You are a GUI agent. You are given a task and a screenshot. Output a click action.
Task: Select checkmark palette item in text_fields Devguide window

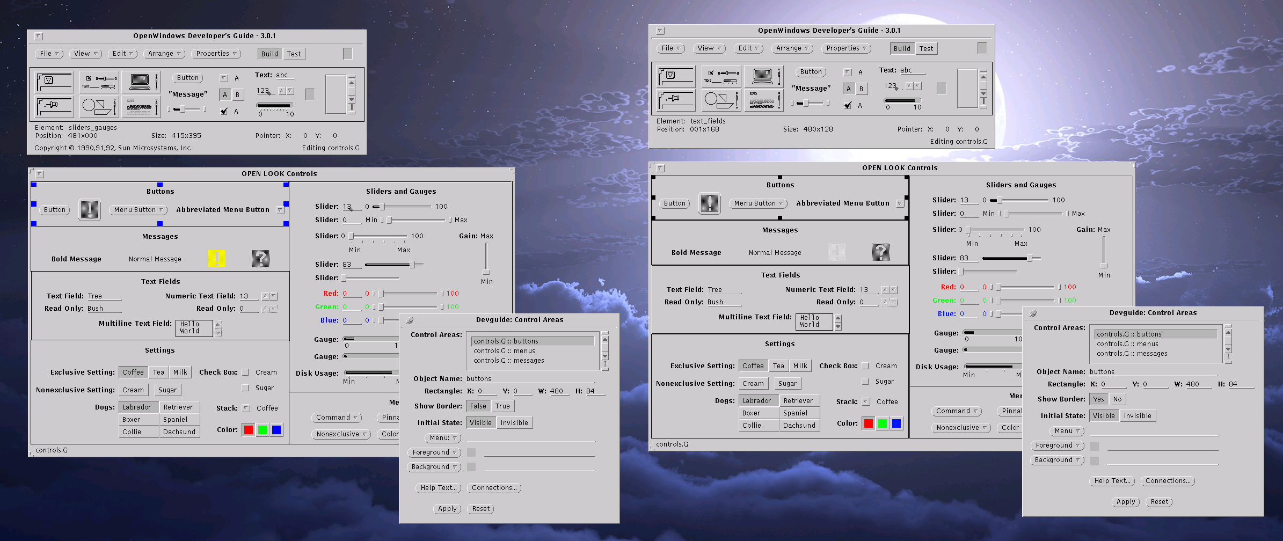click(x=848, y=105)
